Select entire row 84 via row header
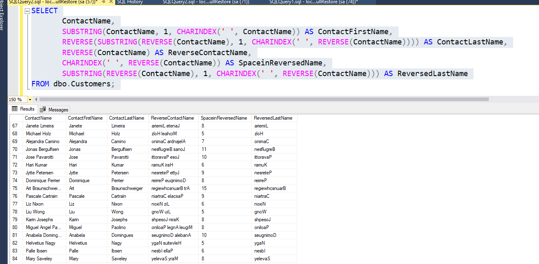 coord(16,259)
